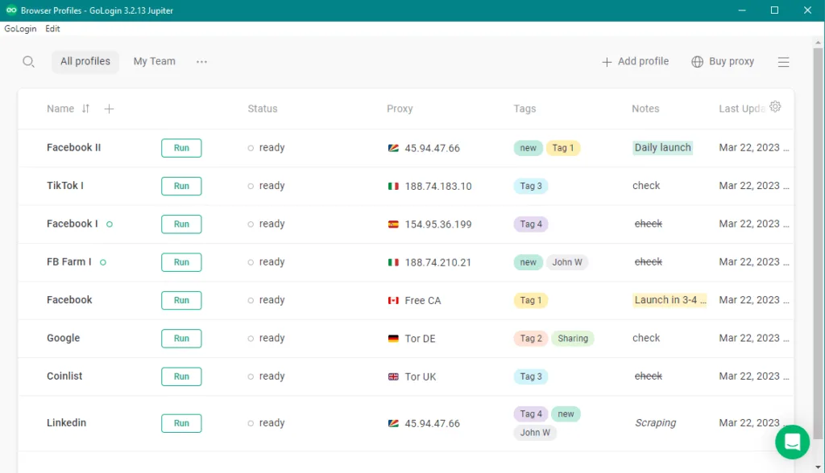Click the Google profile name
The width and height of the screenshot is (825, 473).
click(x=63, y=339)
